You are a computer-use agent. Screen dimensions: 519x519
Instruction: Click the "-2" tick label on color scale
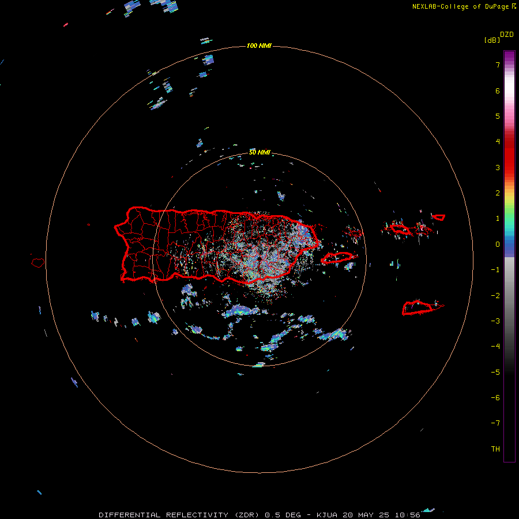(495, 296)
